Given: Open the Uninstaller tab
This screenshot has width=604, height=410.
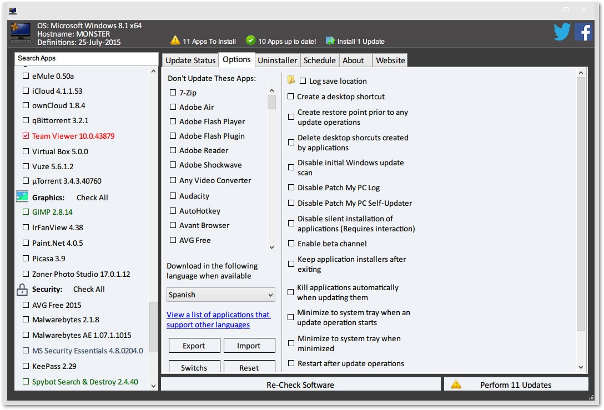Looking at the screenshot, I should point(278,60).
